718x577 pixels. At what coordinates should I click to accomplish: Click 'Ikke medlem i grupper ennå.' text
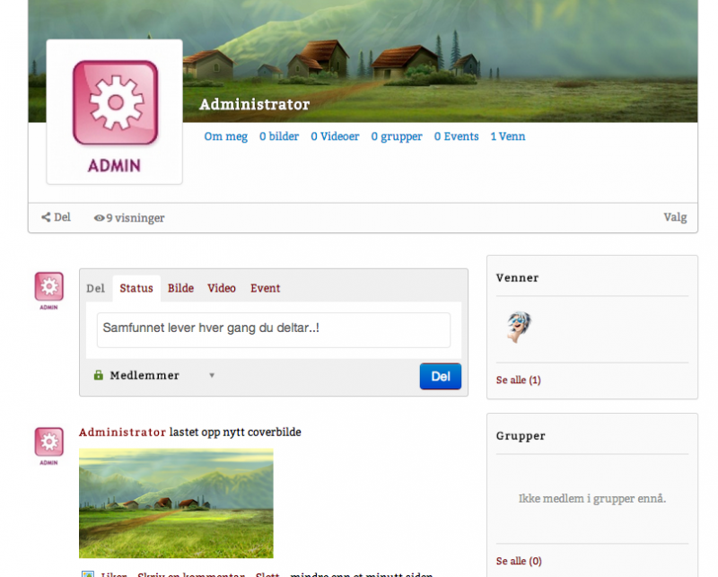coord(592,499)
